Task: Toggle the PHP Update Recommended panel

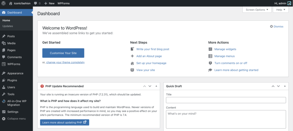Action: coord(156,86)
